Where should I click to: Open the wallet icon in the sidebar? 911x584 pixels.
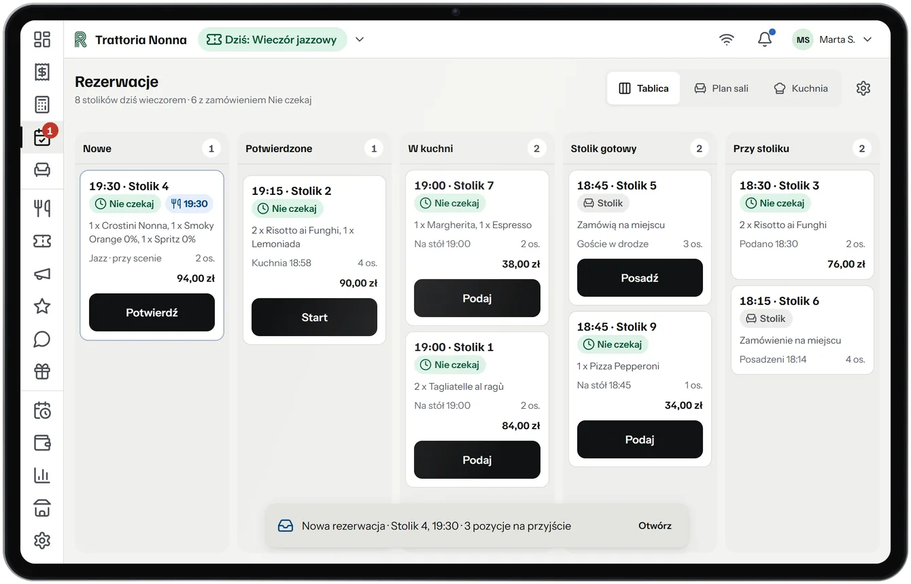(42, 443)
